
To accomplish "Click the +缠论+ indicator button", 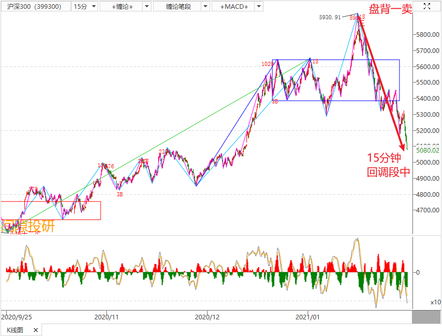I will [x=119, y=7].
